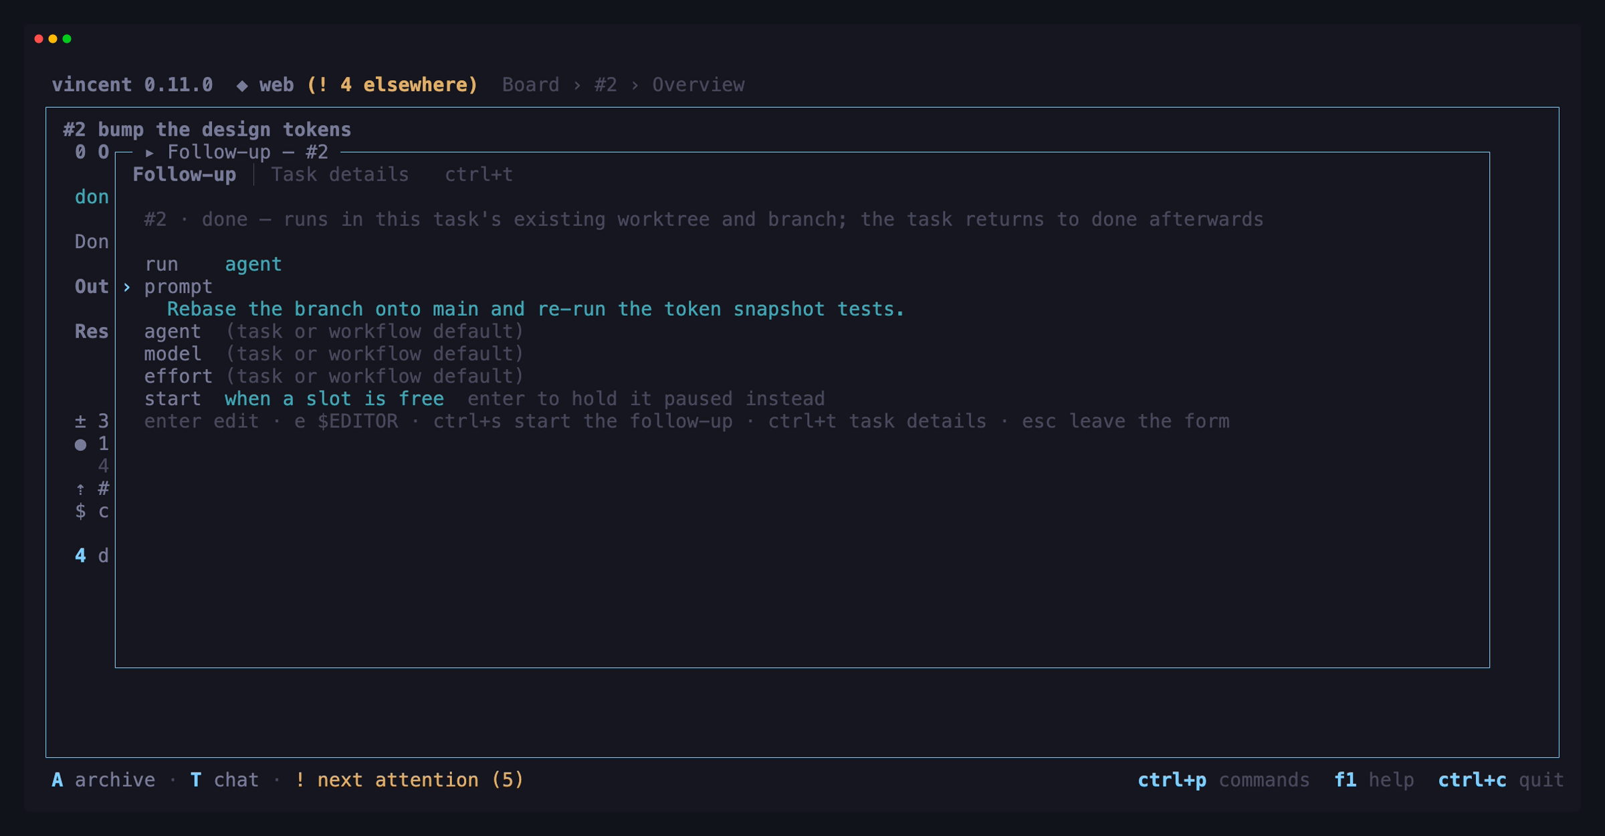Jump to '! next attention (5)'

point(409,780)
